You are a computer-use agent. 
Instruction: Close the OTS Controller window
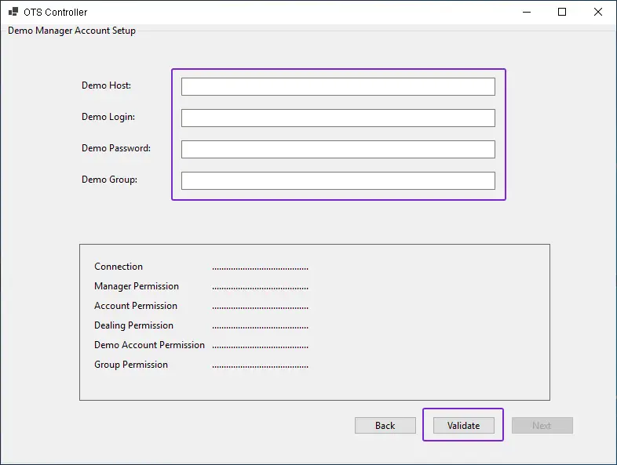(x=598, y=12)
